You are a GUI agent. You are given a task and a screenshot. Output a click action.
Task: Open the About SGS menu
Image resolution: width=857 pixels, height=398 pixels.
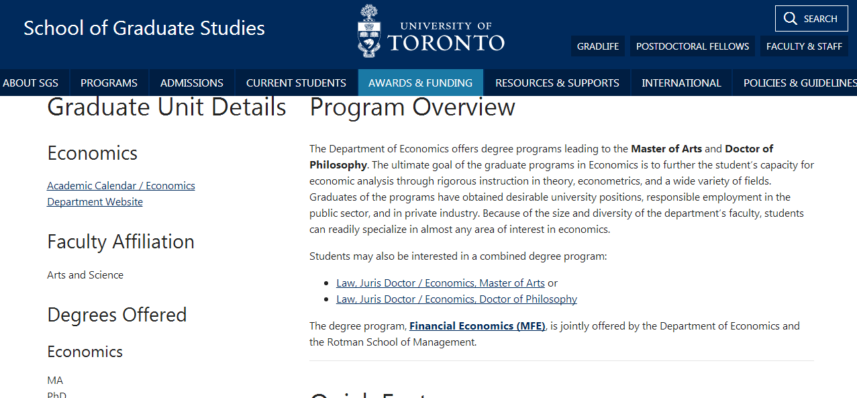coord(31,83)
